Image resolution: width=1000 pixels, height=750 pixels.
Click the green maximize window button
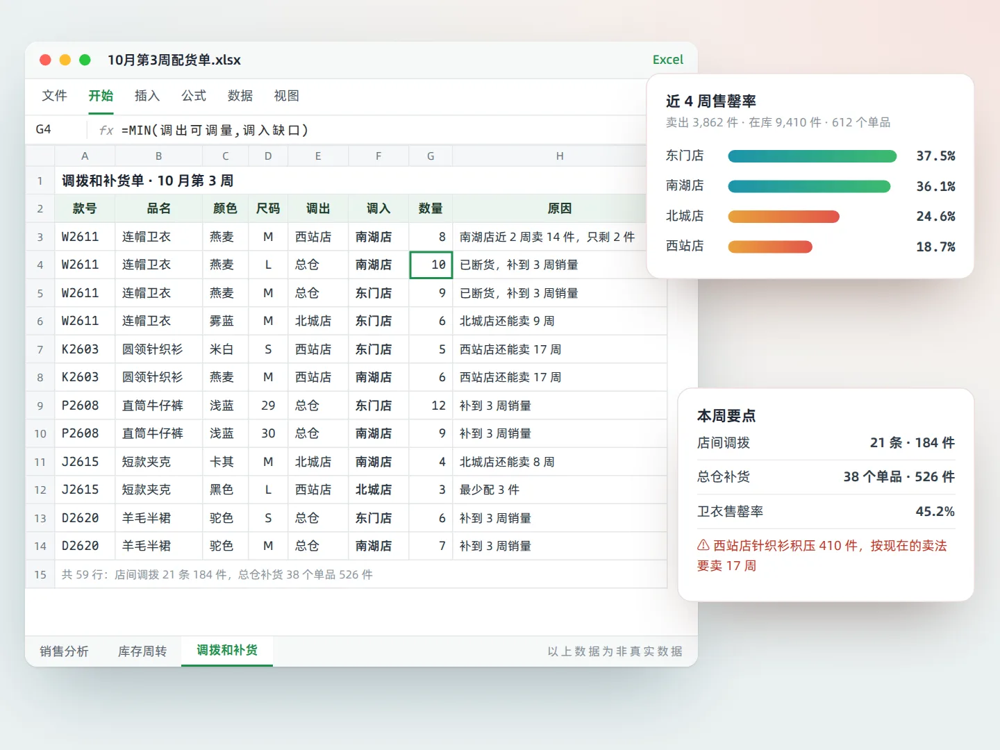pos(85,60)
